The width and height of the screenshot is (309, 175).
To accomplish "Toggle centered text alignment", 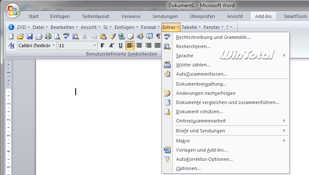I will coord(139,46).
